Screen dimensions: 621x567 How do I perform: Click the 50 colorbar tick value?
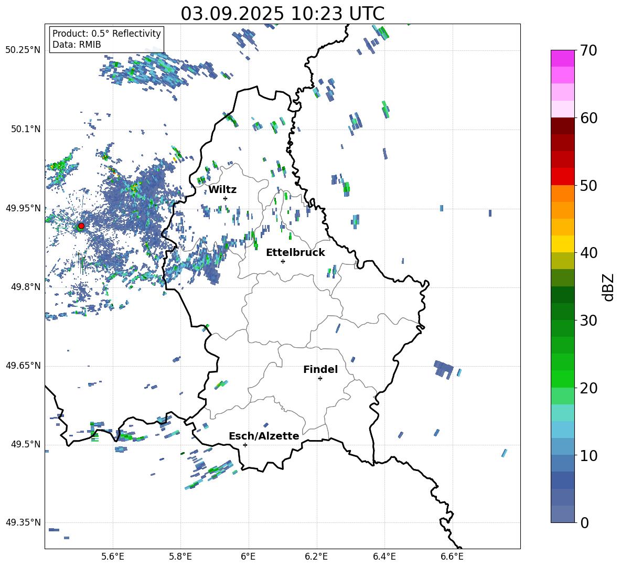(x=588, y=185)
